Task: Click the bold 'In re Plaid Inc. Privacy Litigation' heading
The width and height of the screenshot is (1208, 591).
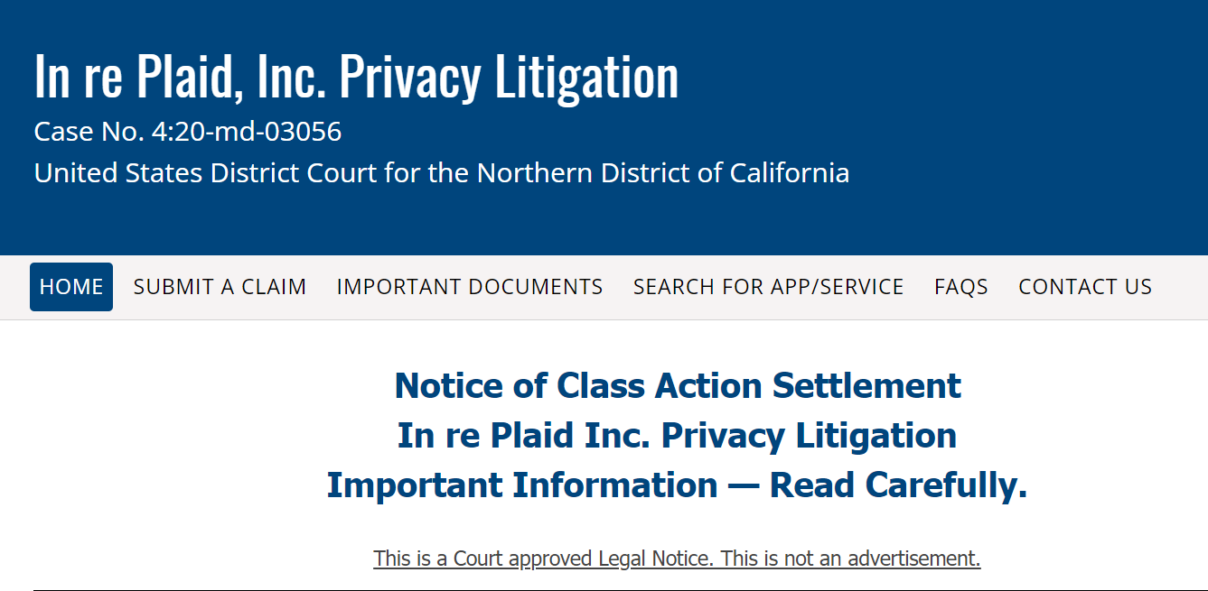Action: [x=677, y=436]
